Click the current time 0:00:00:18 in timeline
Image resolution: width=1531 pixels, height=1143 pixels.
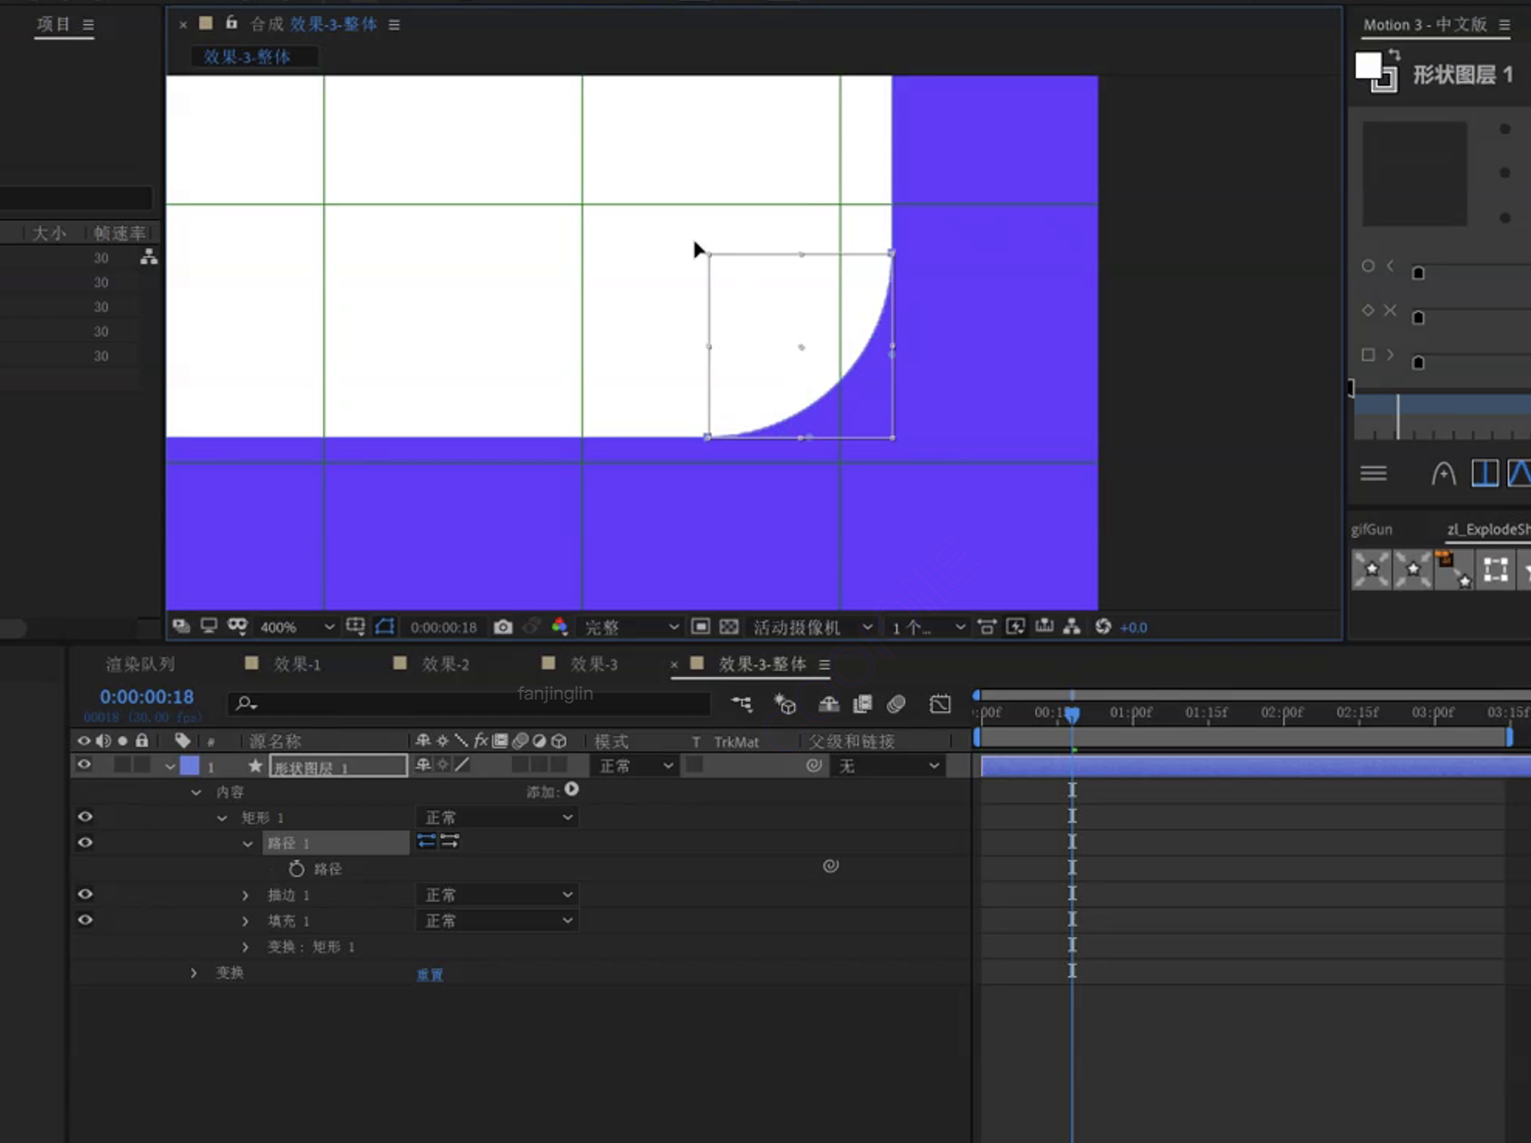pos(147,697)
